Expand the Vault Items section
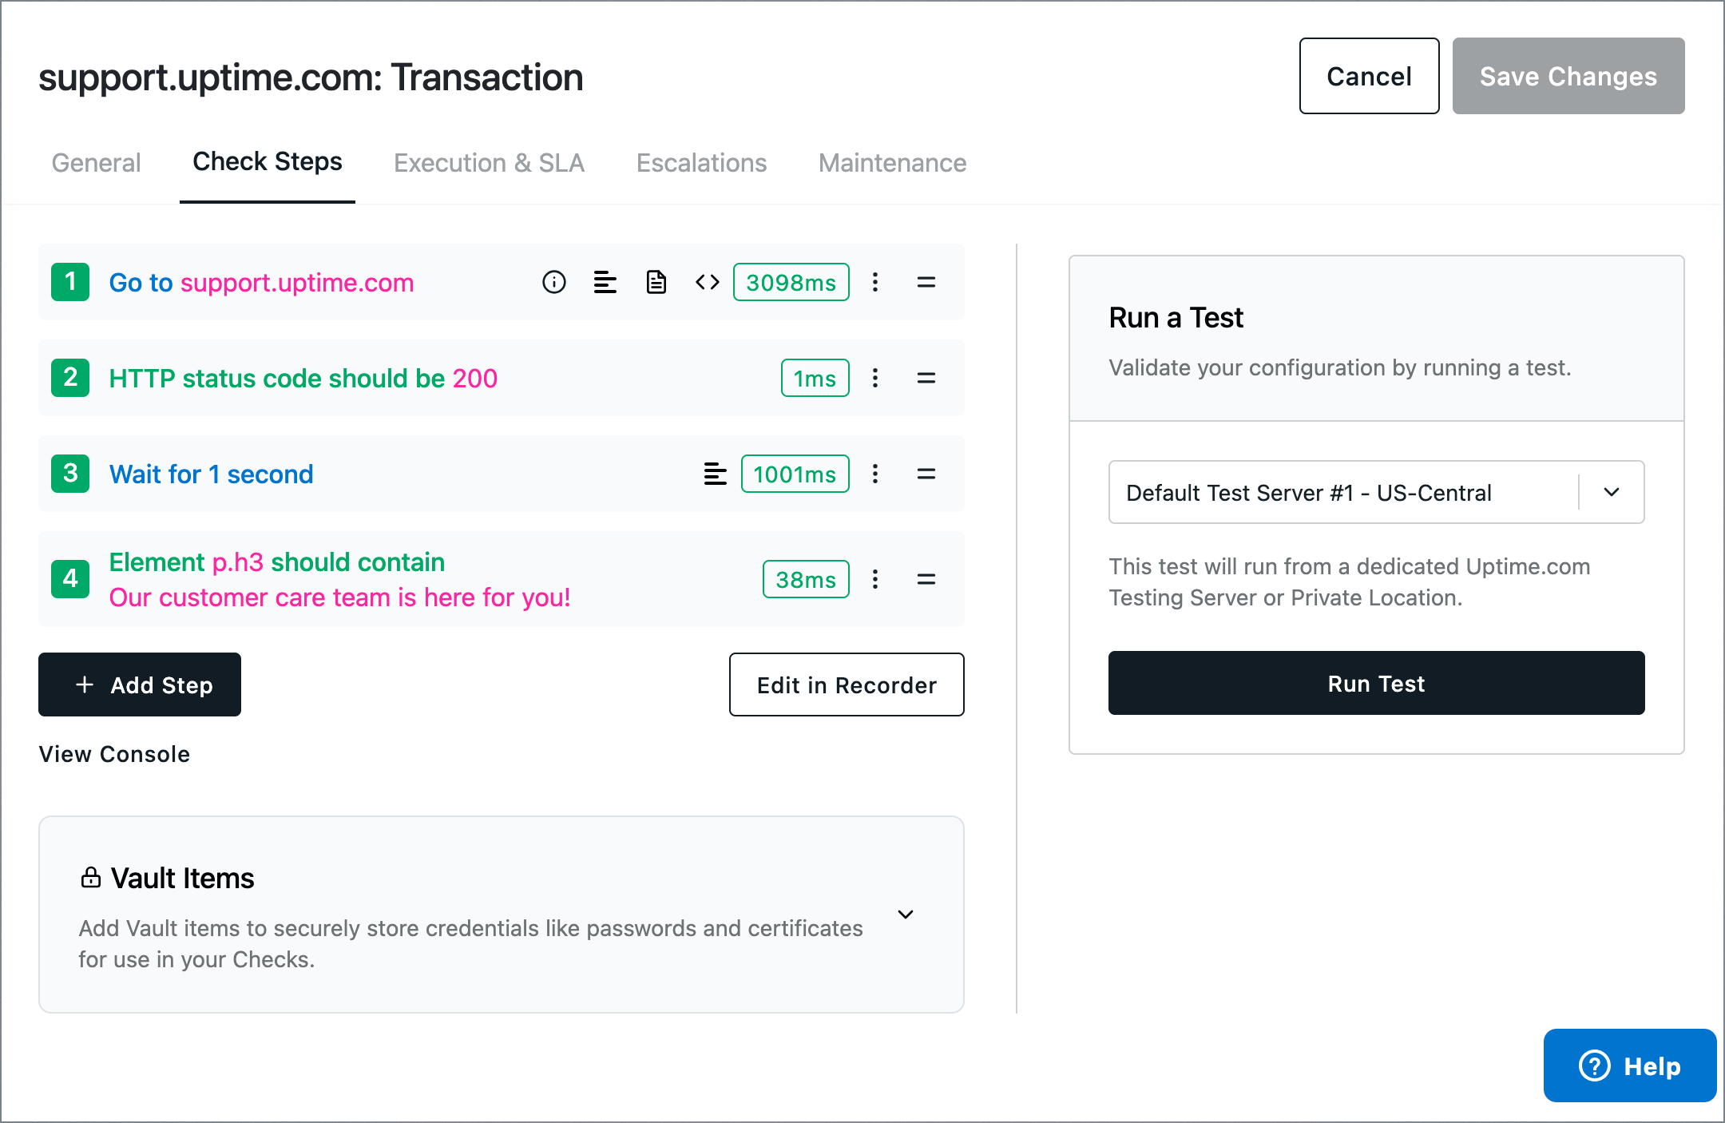 pos(906,915)
